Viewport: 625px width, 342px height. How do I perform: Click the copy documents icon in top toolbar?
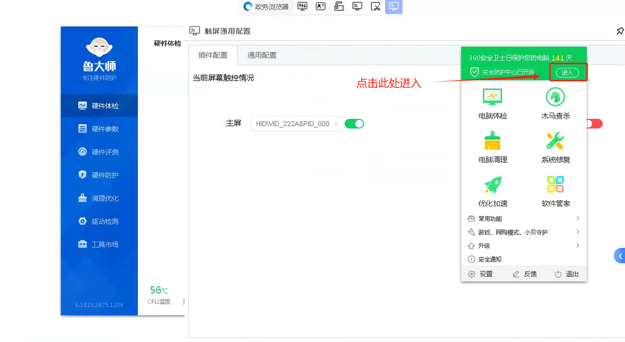point(339,6)
